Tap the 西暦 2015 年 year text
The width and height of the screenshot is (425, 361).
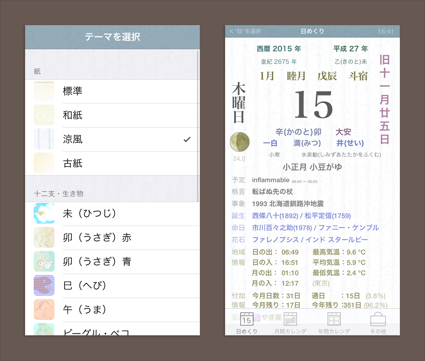(279, 49)
